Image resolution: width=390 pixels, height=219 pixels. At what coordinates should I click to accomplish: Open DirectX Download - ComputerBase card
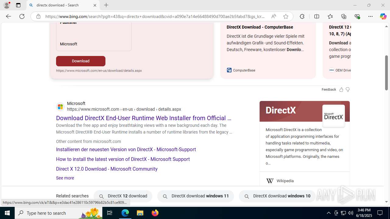click(x=260, y=27)
